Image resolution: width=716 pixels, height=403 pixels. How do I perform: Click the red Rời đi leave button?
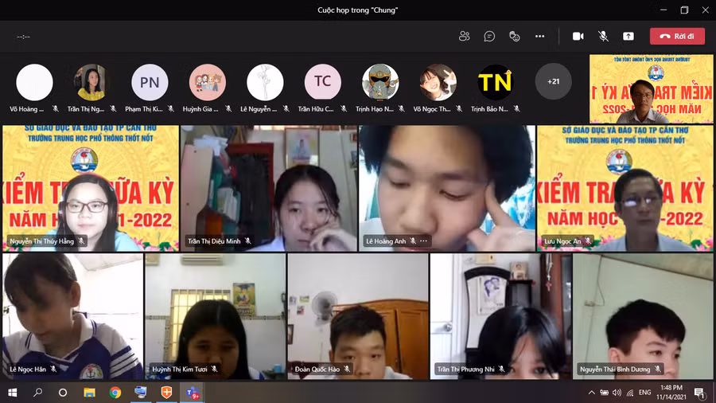pos(677,36)
